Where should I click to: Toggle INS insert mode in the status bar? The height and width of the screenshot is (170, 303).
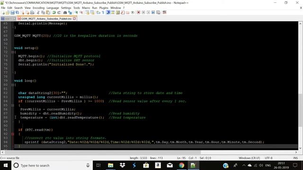(x=295, y=158)
